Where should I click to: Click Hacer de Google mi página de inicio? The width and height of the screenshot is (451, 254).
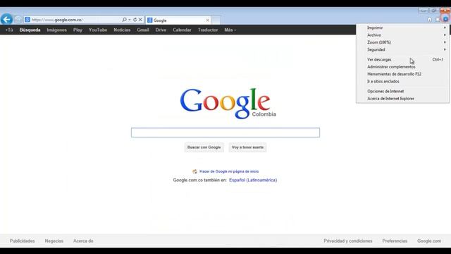point(229,171)
